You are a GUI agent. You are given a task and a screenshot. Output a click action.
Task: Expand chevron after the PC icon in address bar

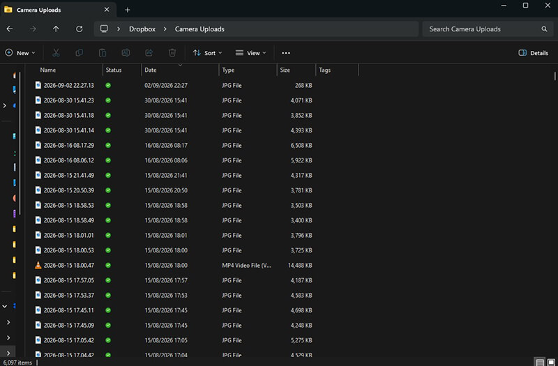click(x=119, y=29)
